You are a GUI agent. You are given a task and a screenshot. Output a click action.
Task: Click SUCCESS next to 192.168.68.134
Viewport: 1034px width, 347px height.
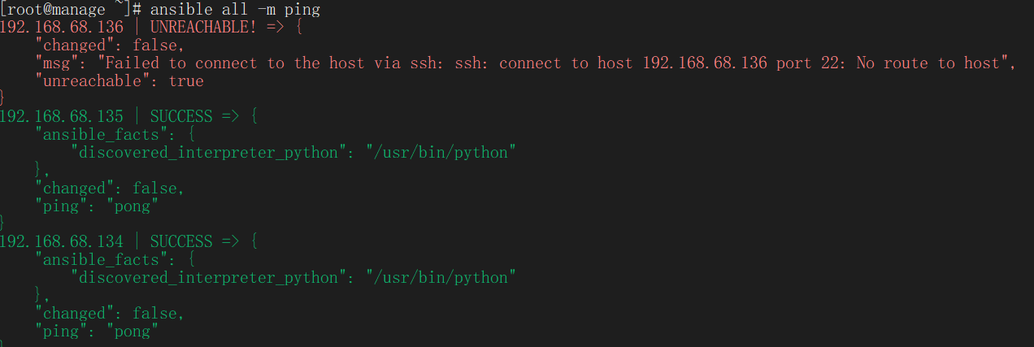181,242
